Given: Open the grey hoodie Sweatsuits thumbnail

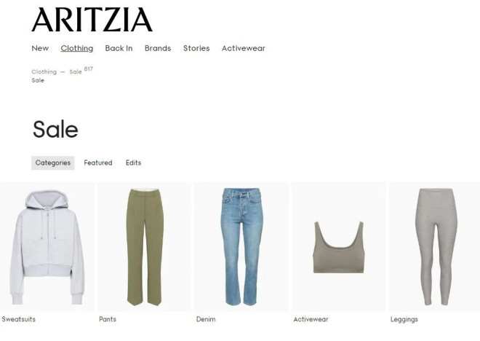Looking at the screenshot, I should pyautogui.click(x=47, y=246).
